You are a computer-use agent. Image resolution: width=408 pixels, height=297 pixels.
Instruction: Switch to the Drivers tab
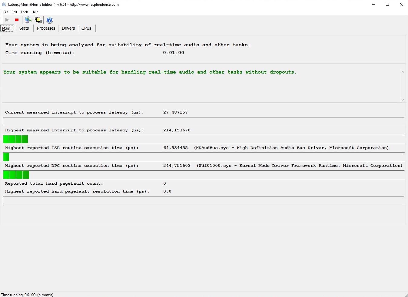[68, 28]
